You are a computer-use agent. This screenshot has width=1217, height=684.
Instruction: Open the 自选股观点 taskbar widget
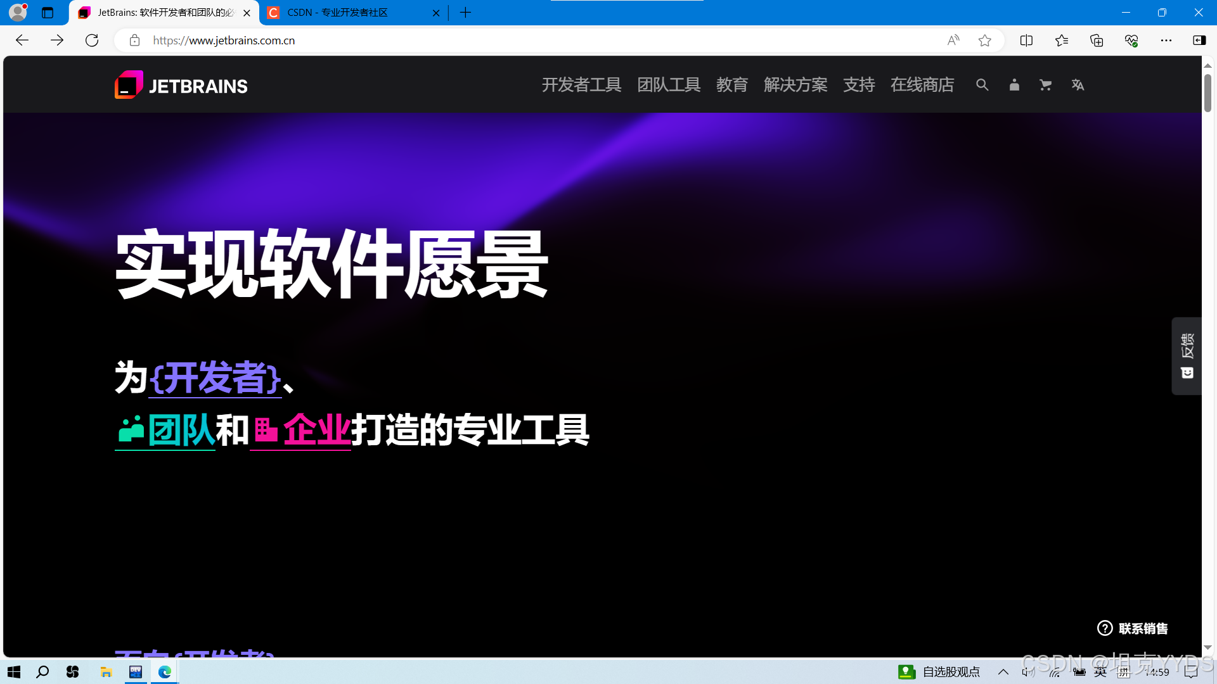[x=939, y=672]
